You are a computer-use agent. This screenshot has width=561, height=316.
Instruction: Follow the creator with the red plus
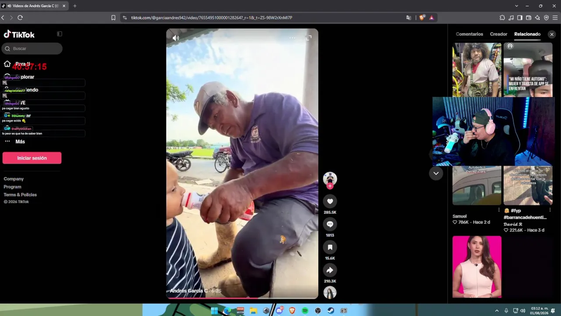[330, 186]
